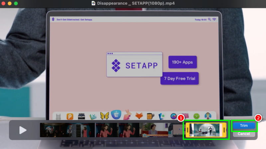Viewport: 266px width, 149px height.
Task: Grab the right yellow trim handle
Action: [x=224, y=130]
